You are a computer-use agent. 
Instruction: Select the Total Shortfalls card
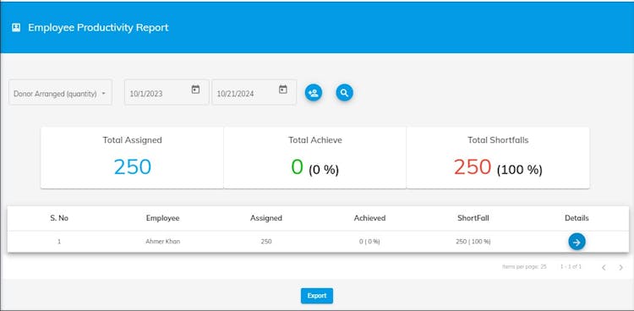pyautogui.click(x=498, y=158)
